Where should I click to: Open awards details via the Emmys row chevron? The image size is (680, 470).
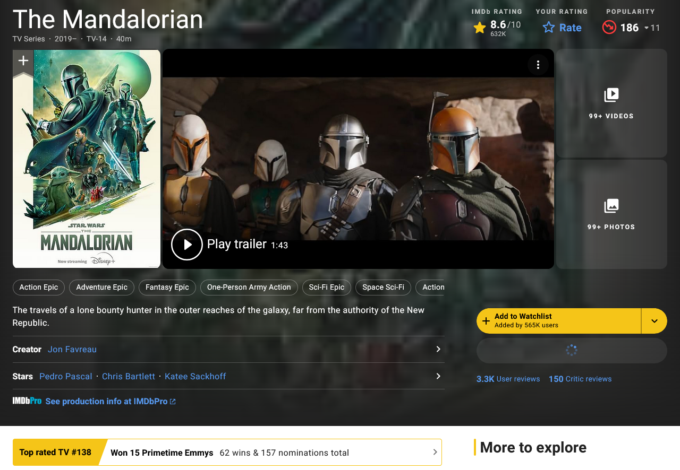coord(435,452)
